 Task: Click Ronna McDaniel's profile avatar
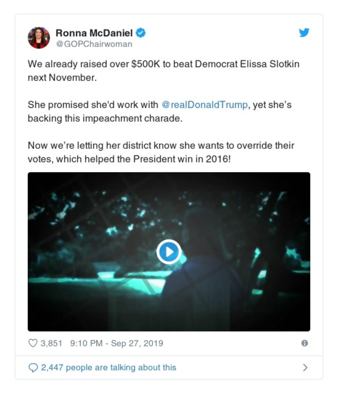coord(39,38)
